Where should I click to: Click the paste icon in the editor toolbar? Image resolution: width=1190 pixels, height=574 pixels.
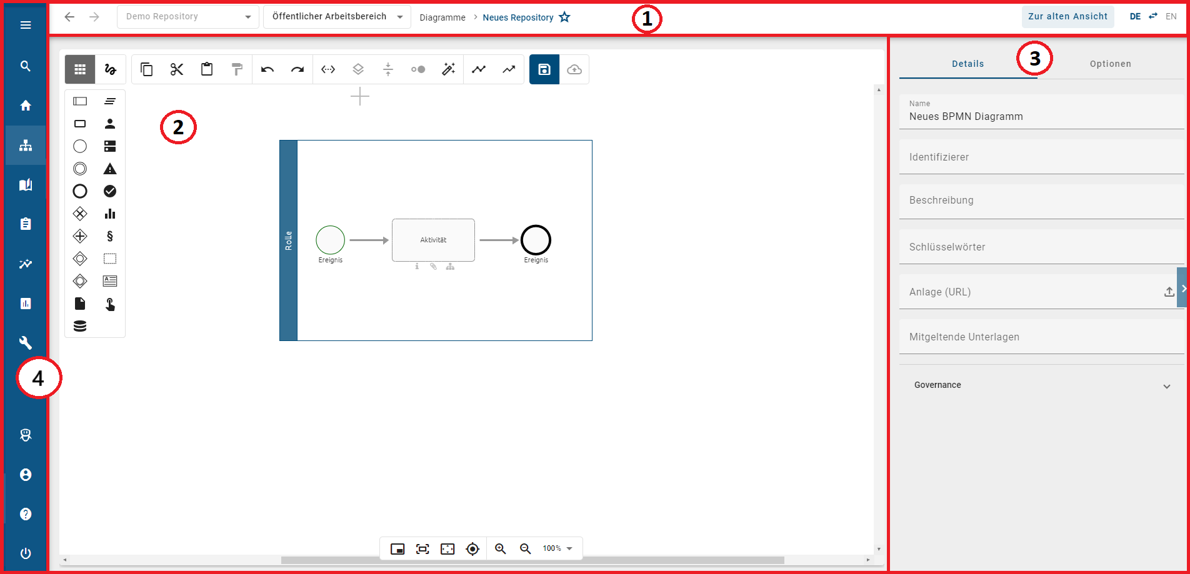pos(207,69)
